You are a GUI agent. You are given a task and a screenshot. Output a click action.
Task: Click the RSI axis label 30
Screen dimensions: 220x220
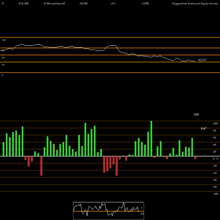(x=3, y=65)
